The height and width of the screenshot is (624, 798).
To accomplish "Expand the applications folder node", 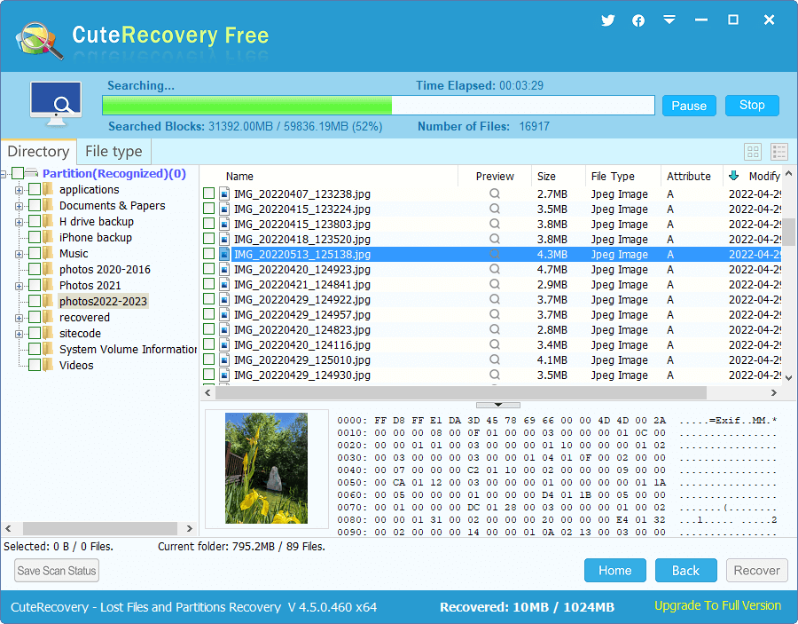I will (x=19, y=190).
